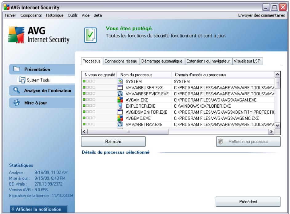Click path C:\WINDOWS\EXPLORER.EXE
Screen dimensions: 290x214
pos(202,106)
